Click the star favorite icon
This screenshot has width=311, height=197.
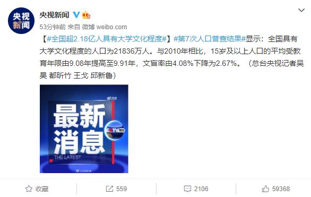[x=29, y=189]
